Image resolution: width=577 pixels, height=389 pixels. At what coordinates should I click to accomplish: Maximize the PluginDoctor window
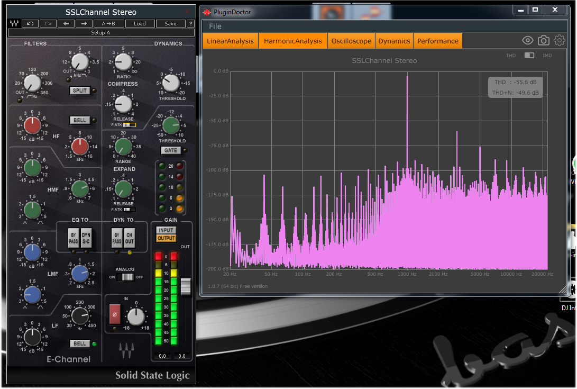[x=535, y=10]
